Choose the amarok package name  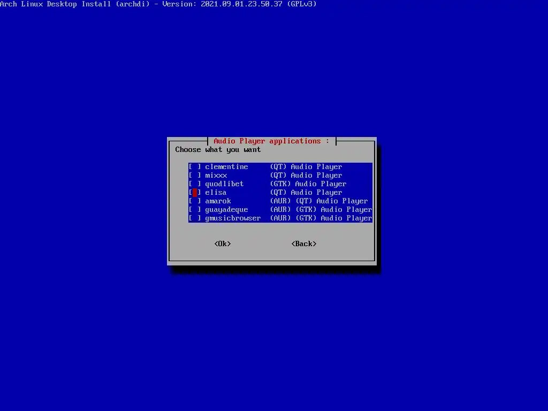pyautogui.click(x=218, y=201)
